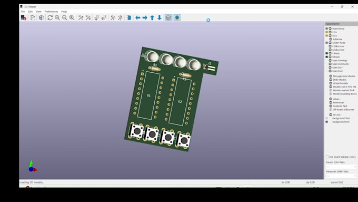This screenshot has width=358, height=202.
Task: Click the Redraw view refresh icon
Action: coord(50,17)
